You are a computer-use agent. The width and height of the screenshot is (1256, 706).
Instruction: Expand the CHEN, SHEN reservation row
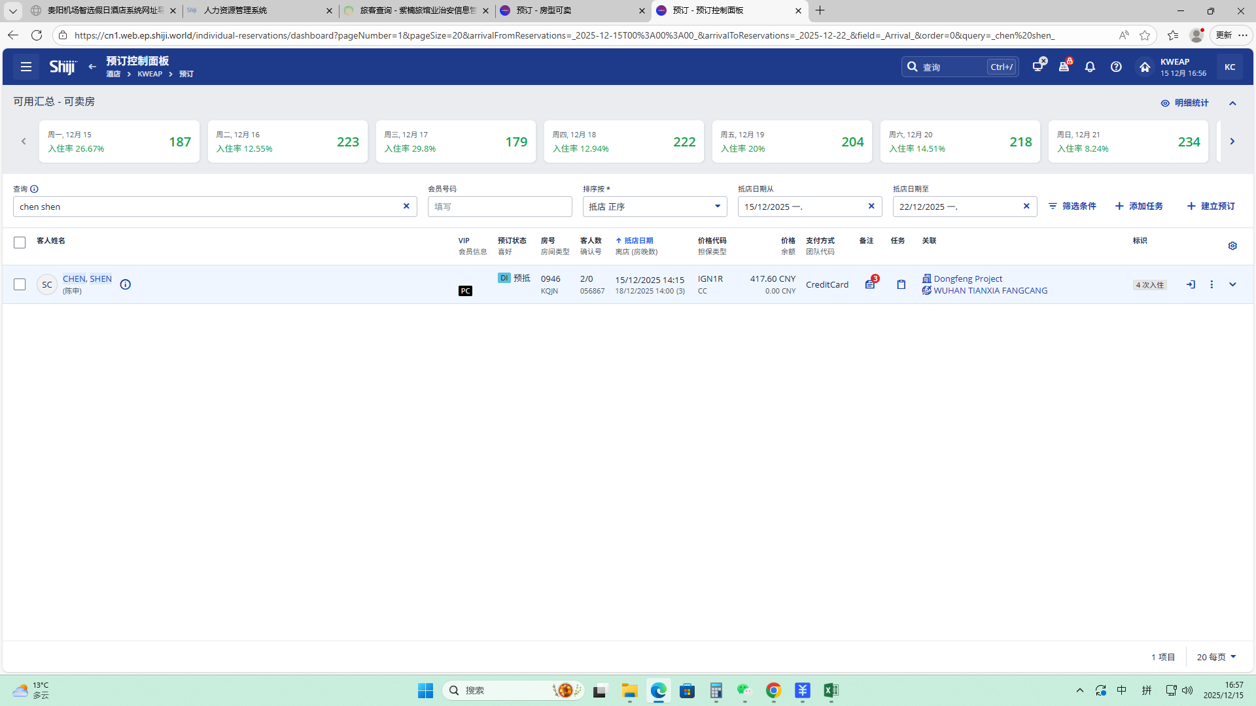point(1232,284)
